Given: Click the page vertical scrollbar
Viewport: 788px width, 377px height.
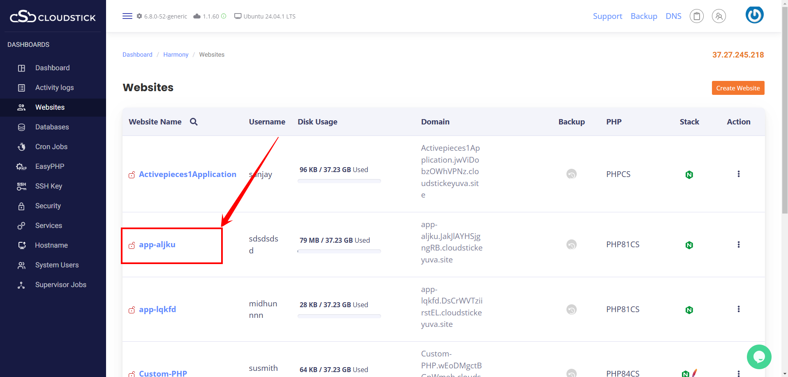Looking at the screenshot, I should (784, 123).
